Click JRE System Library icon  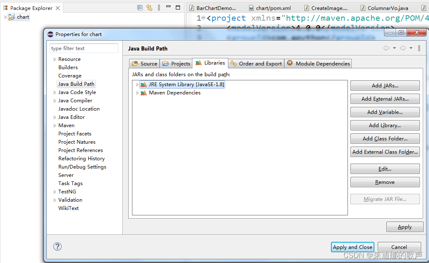pyautogui.click(x=144, y=84)
